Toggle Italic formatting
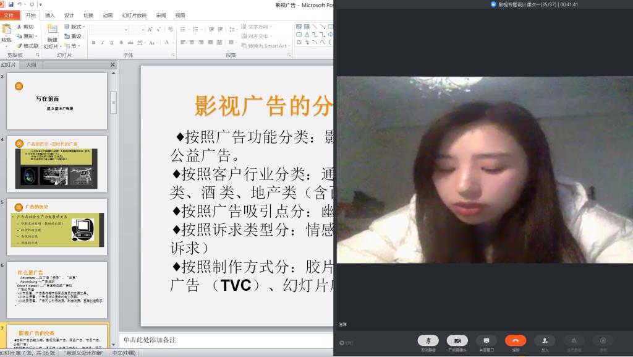 coord(103,43)
